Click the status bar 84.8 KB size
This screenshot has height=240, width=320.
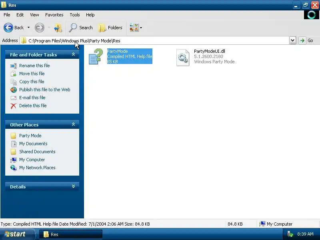(x=235, y=224)
